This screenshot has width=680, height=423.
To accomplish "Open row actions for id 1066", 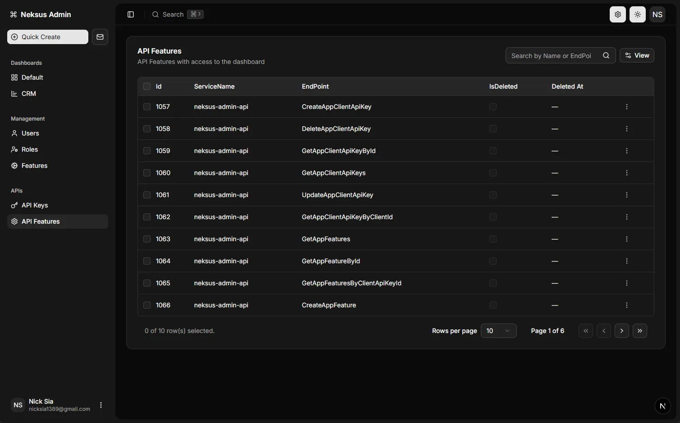I will coord(626,305).
